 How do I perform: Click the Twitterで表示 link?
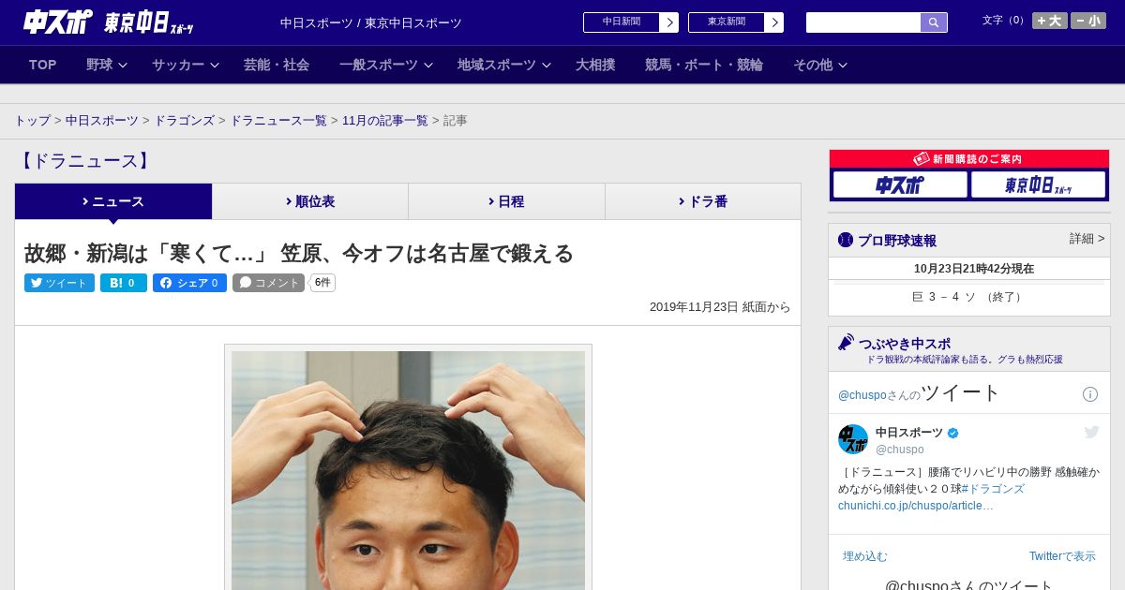tap(1062, 556)
